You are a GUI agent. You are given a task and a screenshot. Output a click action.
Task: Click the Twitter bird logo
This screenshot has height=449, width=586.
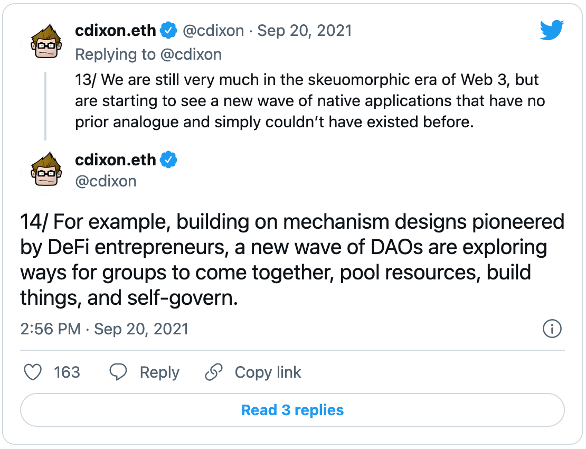point(552,30)
